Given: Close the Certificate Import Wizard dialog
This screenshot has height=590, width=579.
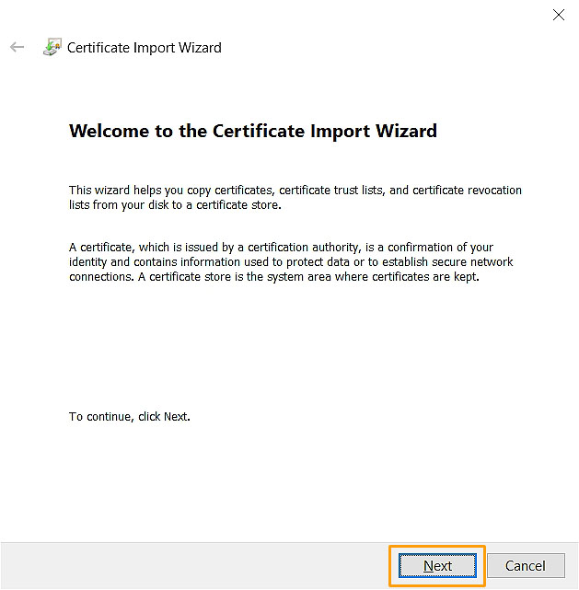Looking at the screenshot, I should (558, 15).
